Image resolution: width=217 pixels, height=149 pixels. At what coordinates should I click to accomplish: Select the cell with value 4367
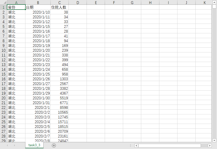pyautogui.click(x=59, y=93)
